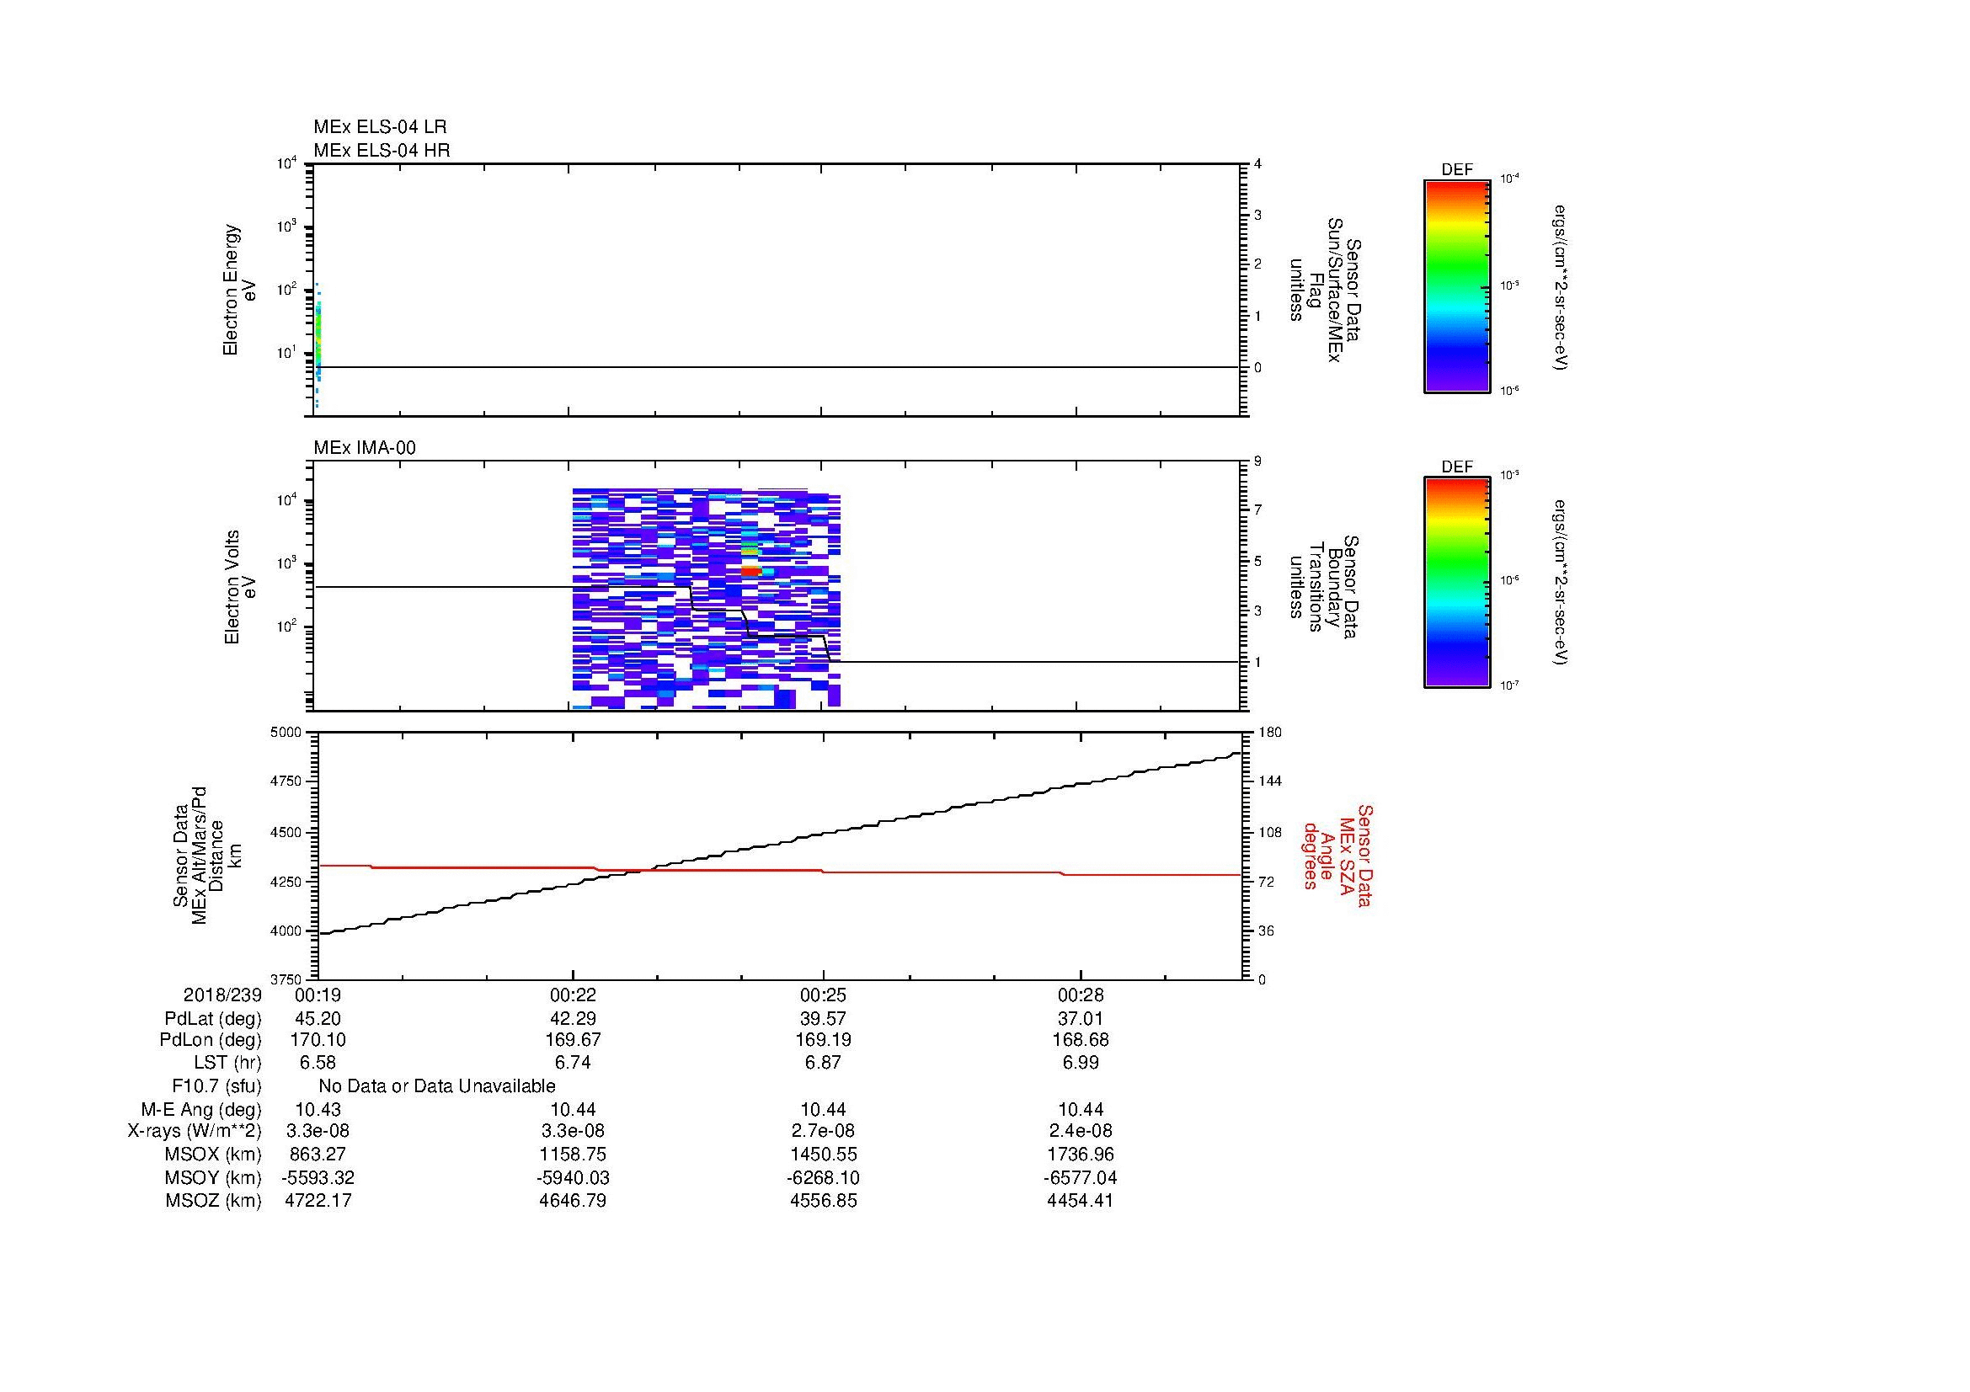Click MSOX value '863.27'
Screen dimensions: 1970x1392
[318, 1155]
